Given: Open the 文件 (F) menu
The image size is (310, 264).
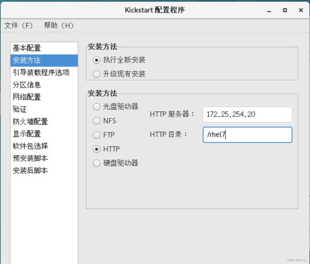Looking at the screenshot, I should pos(18,25).
